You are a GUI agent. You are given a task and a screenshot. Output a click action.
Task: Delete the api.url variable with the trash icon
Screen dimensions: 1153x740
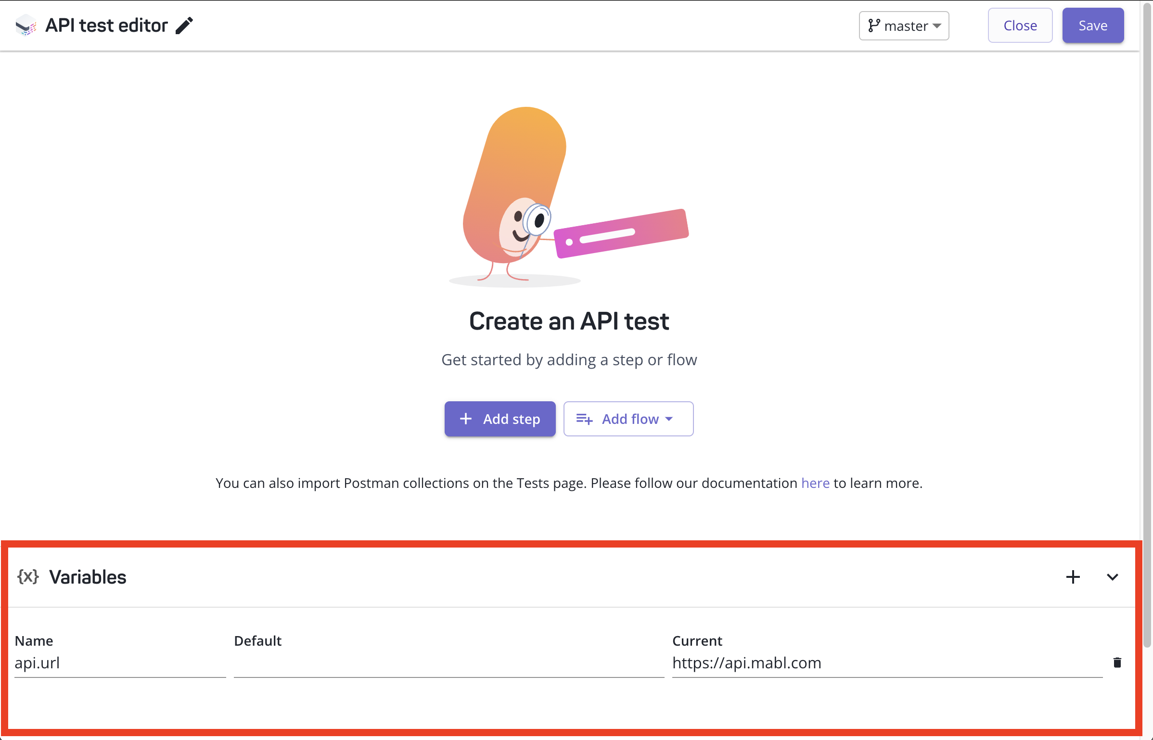tap(1117, 663)
